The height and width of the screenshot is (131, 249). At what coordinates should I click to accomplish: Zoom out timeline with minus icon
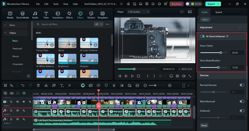click(145, 85)
